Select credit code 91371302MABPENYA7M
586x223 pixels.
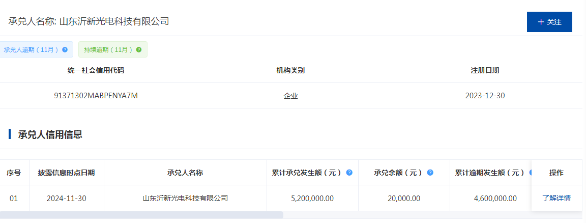pos(96,96)
